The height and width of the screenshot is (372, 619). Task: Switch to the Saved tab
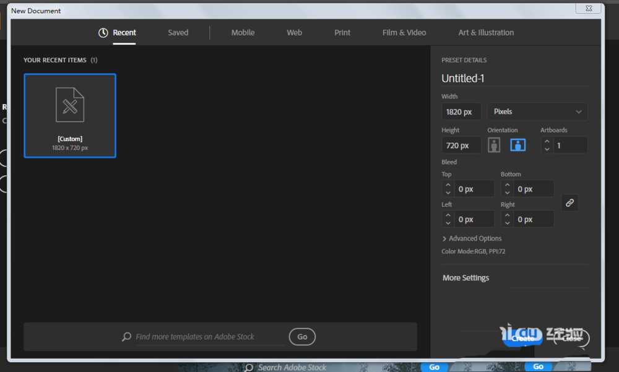(178, 33)
